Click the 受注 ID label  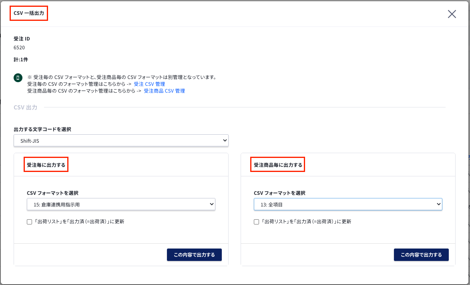coord(22,39)
